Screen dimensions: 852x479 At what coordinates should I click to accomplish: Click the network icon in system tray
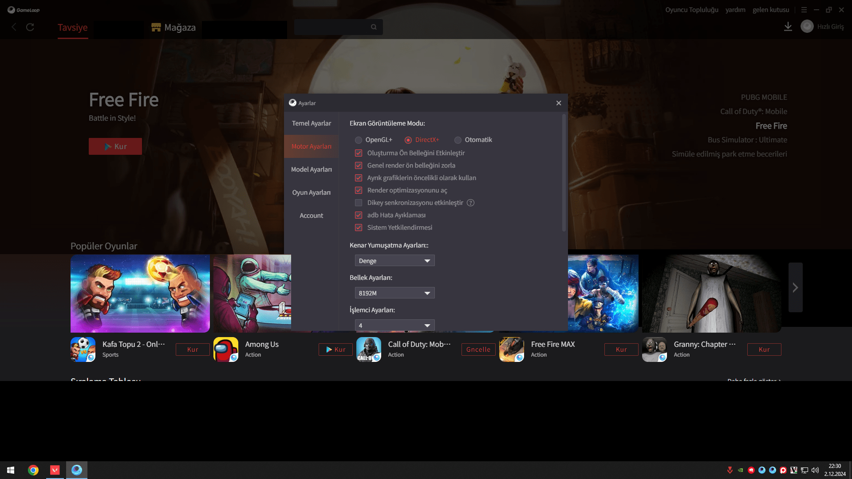[805, 470]
